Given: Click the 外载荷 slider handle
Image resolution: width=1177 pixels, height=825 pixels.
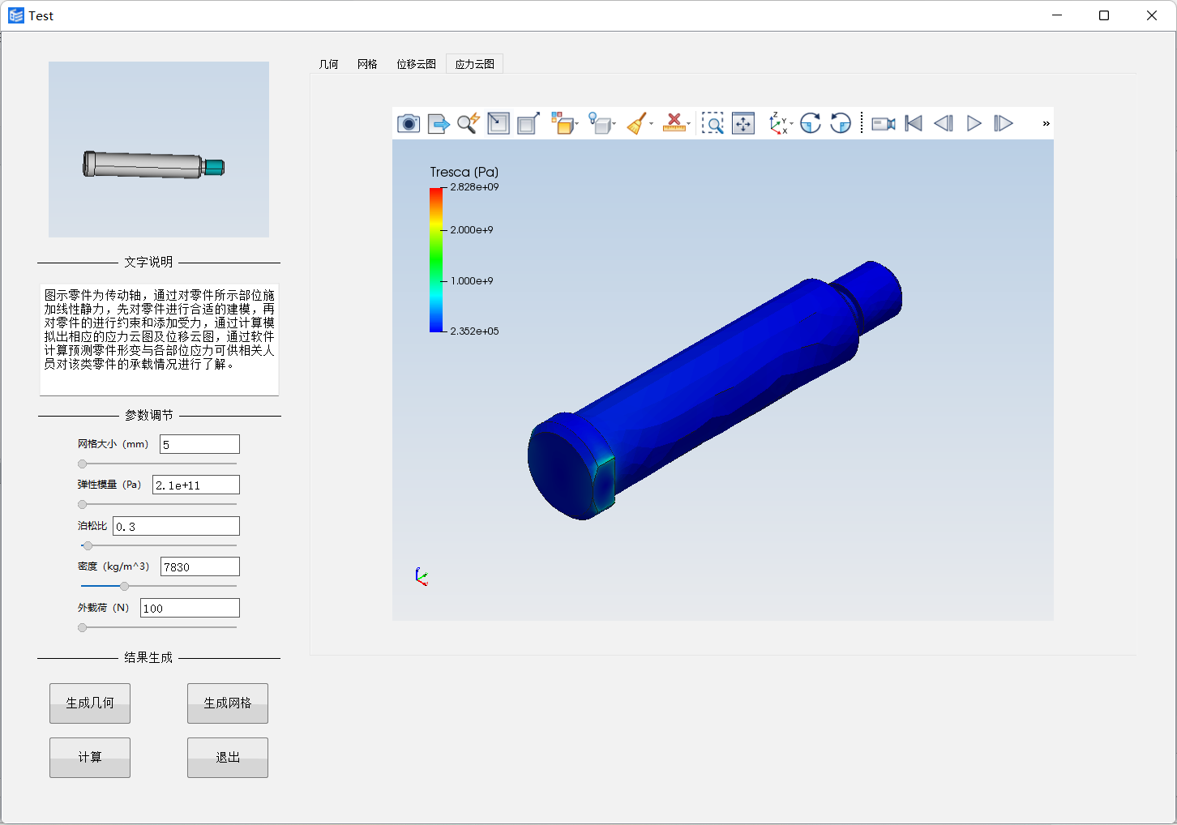Looking at the screenshot, I should point(82,627).
